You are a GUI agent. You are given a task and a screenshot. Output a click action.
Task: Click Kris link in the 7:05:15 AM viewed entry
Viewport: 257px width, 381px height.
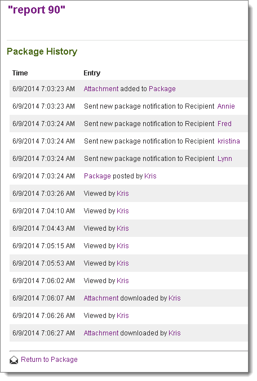coord(123,246)
